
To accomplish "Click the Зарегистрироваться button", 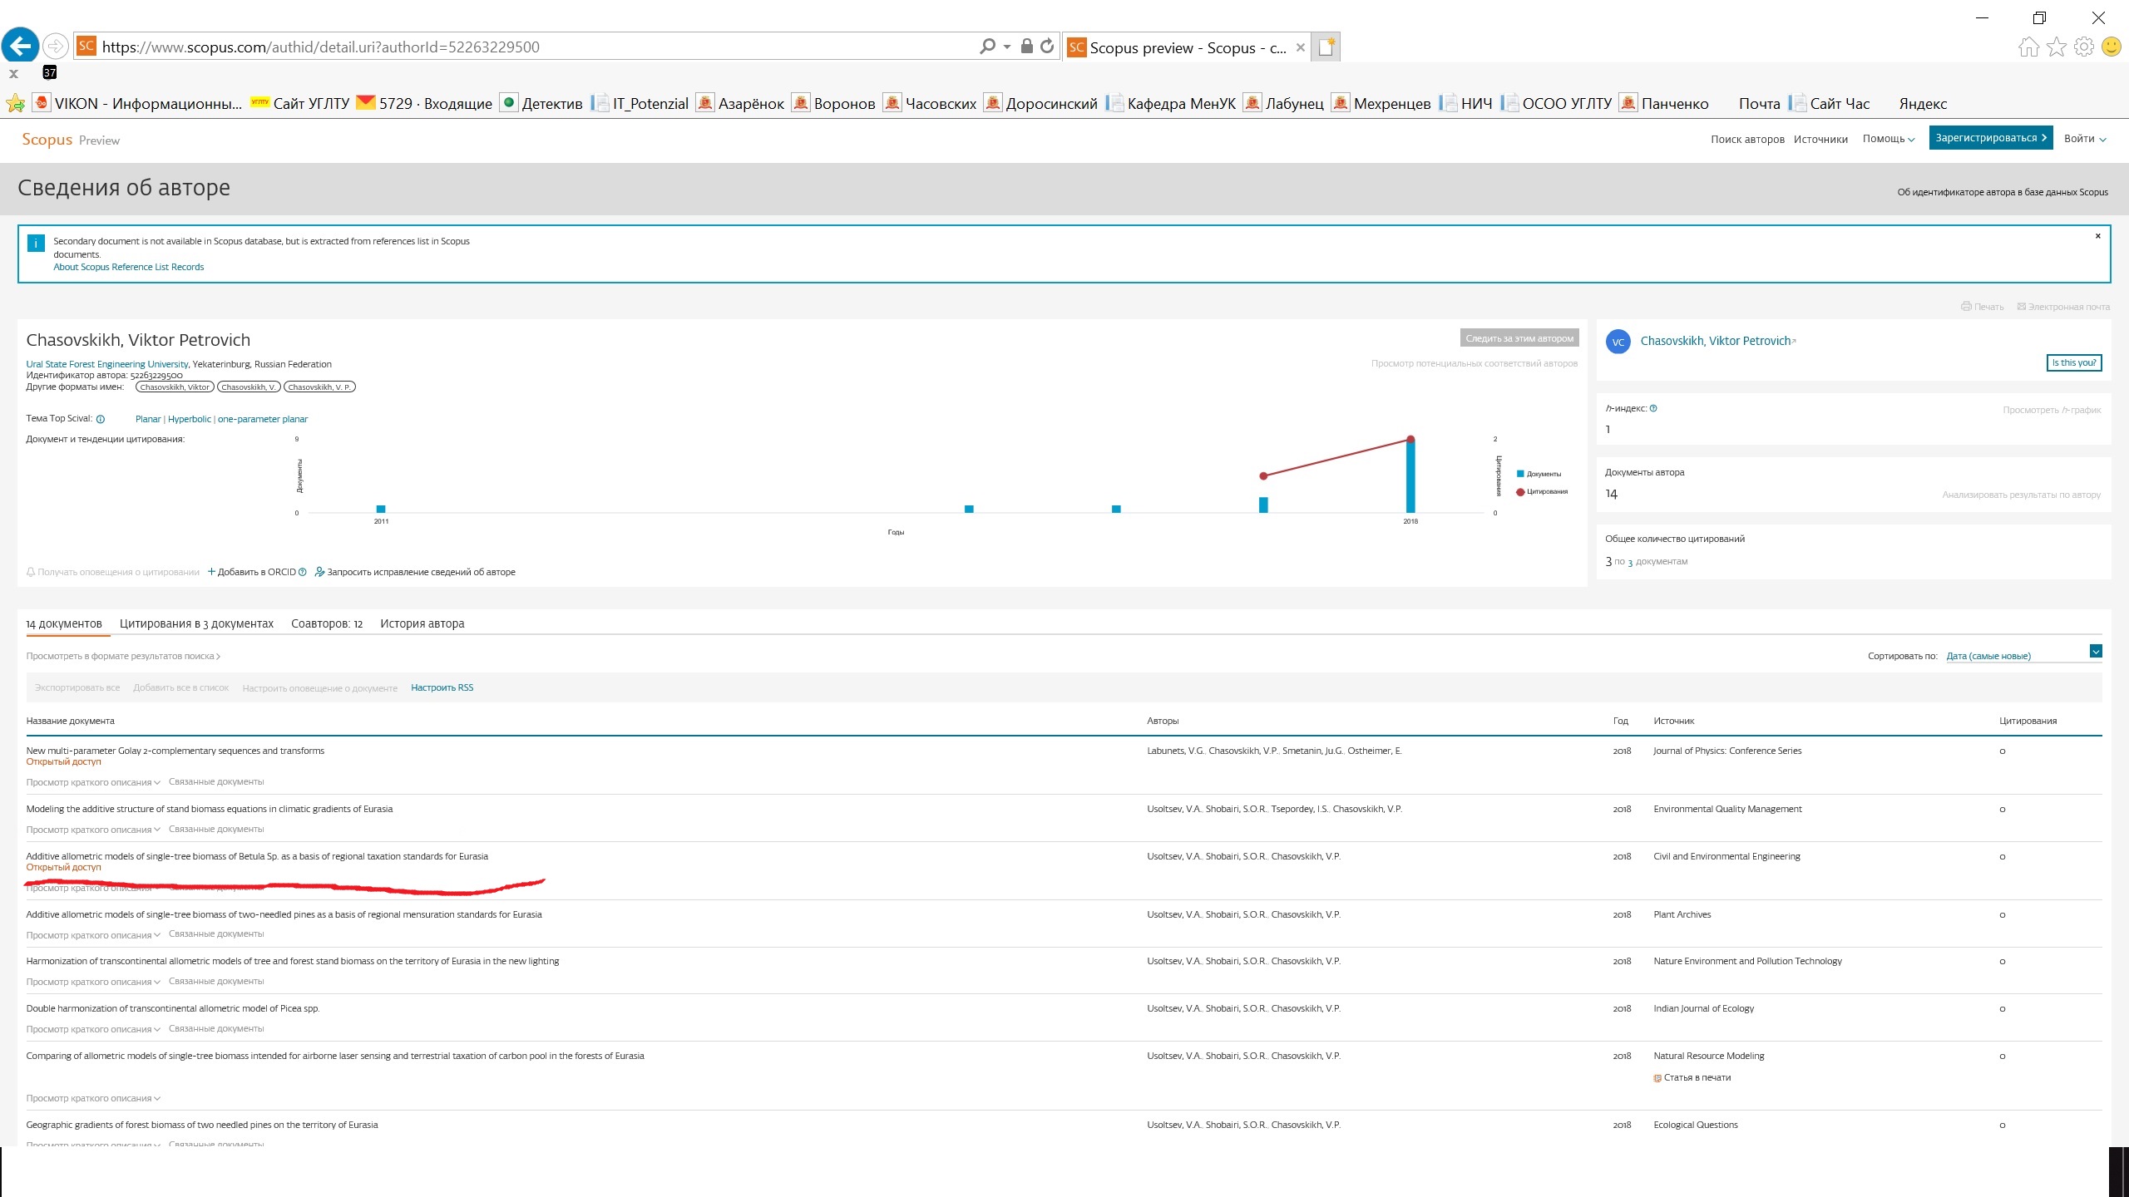I will [1990, 138].
